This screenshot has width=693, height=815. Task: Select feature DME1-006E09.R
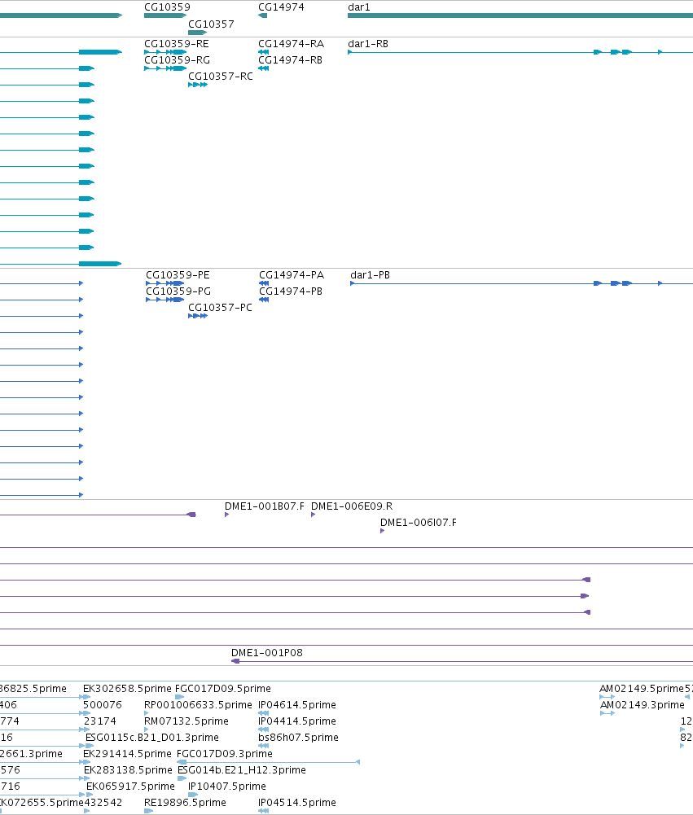pos(313,515)
